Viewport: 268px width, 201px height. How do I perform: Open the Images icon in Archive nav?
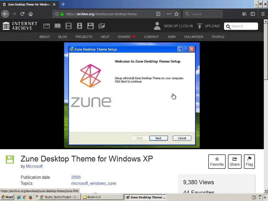102,26
